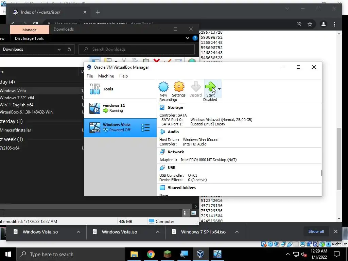Click the taskbar search box

[71, 254]
